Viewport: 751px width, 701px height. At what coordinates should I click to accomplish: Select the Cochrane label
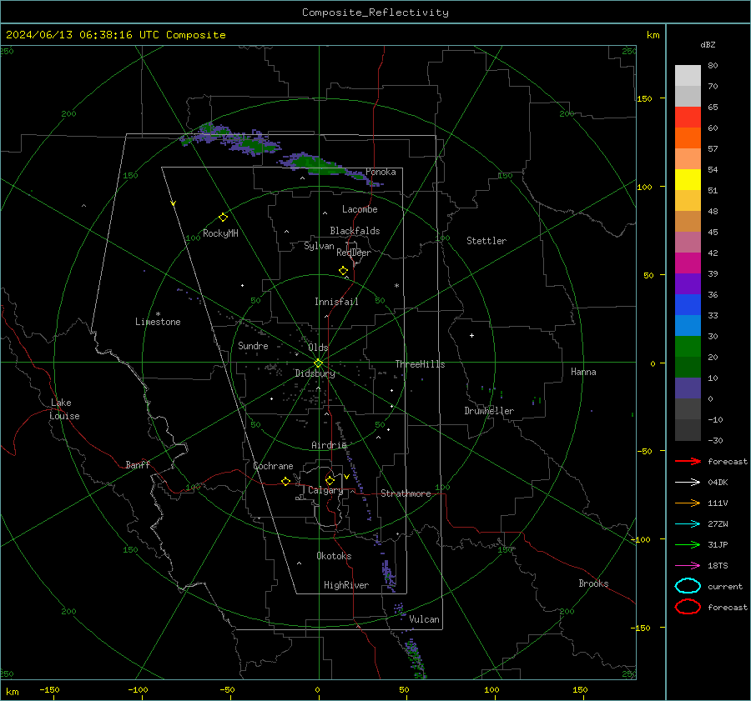point(273,466)
